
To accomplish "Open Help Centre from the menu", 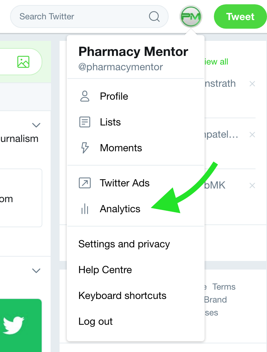I will tap(105, 270).
